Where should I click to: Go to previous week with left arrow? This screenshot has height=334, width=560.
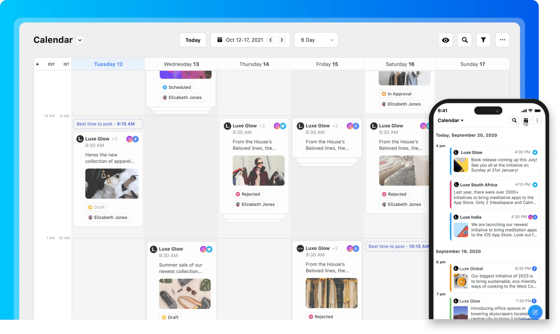271,40
